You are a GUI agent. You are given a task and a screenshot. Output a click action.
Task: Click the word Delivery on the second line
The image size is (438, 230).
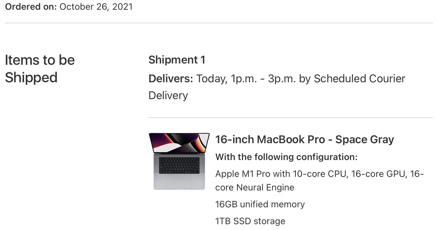point(168,96)
